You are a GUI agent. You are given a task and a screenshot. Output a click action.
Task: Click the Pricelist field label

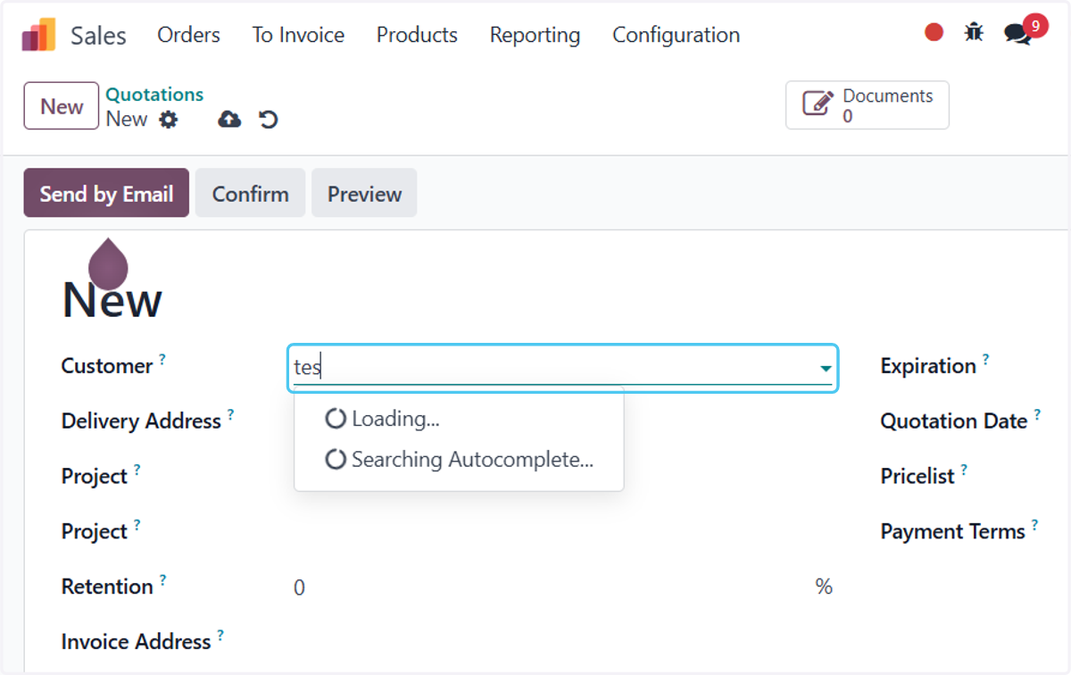tap(917, 477)
